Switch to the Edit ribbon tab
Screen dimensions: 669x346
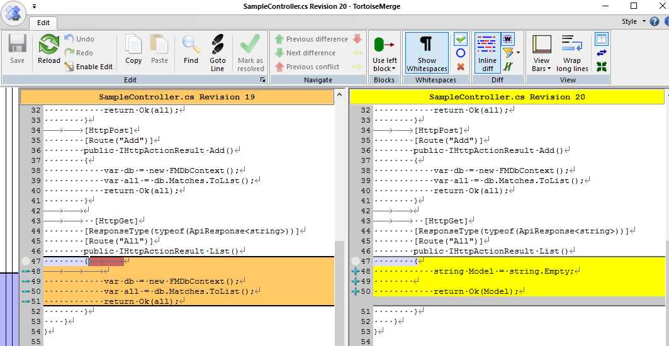point(43,23)
